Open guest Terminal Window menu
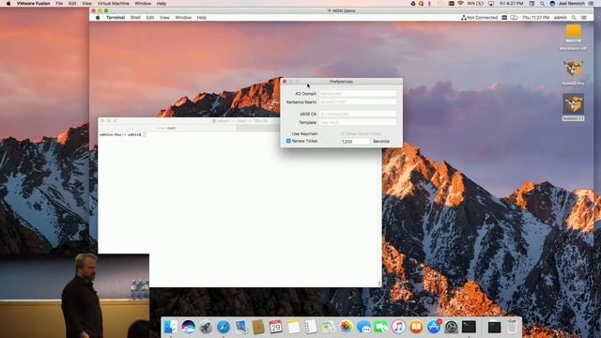 tap(183, 18)
